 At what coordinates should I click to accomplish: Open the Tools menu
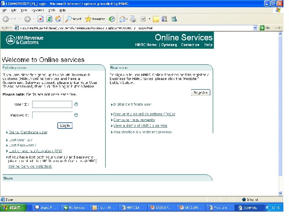pyautogui.click(x=52, y=10)
